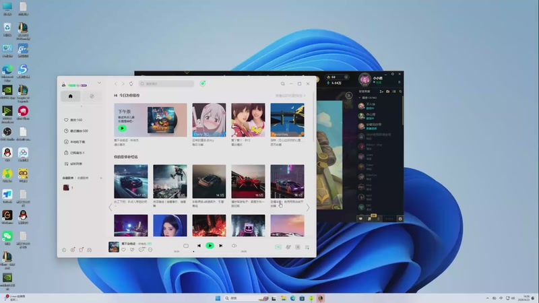Show previous playlists with left chevron
This screenshot has height=303, width=539.
tap(110, 207)
